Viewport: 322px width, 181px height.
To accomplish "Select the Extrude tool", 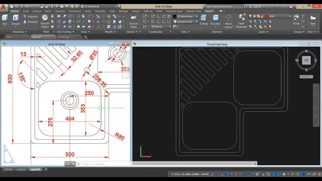I will (16, 20).
